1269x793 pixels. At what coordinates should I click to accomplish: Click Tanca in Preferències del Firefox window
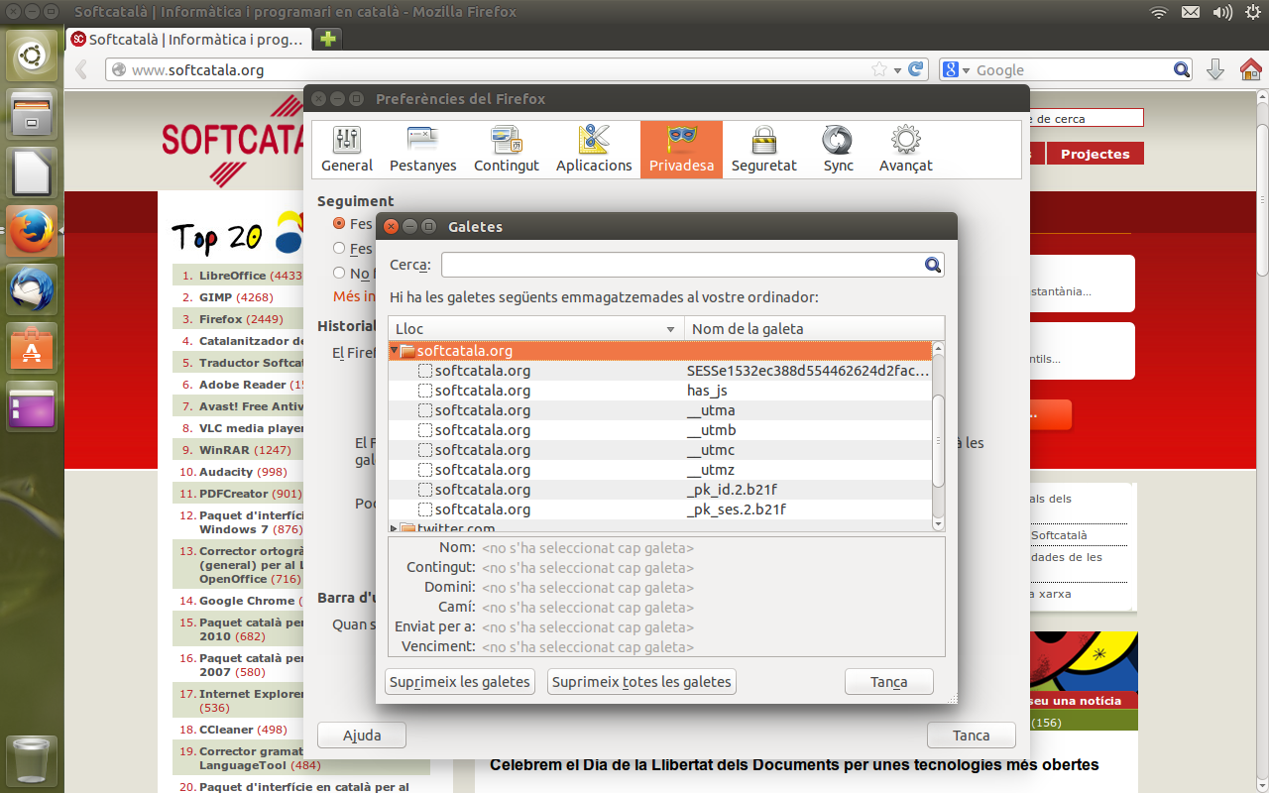click(x=972, y=736)
